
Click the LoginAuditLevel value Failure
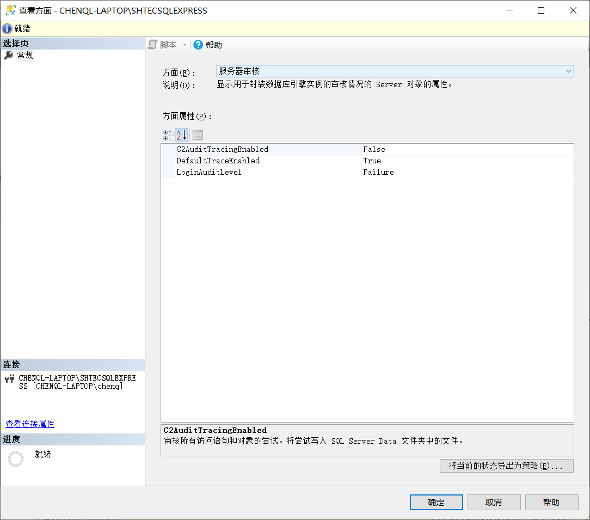378,172
